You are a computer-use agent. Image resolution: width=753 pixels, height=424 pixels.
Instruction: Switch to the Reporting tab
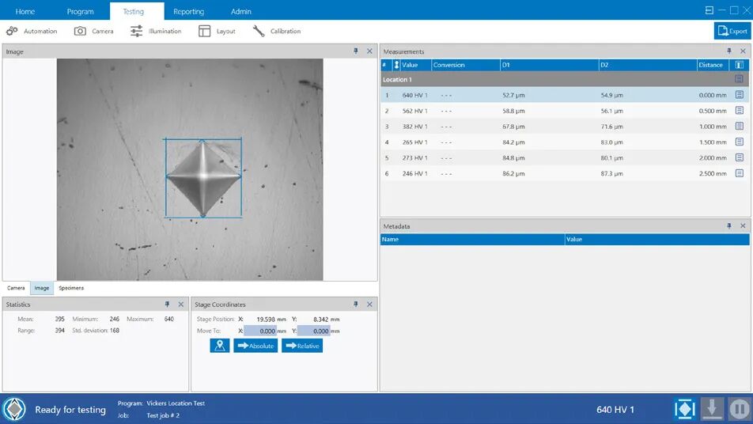pos(189,12)
